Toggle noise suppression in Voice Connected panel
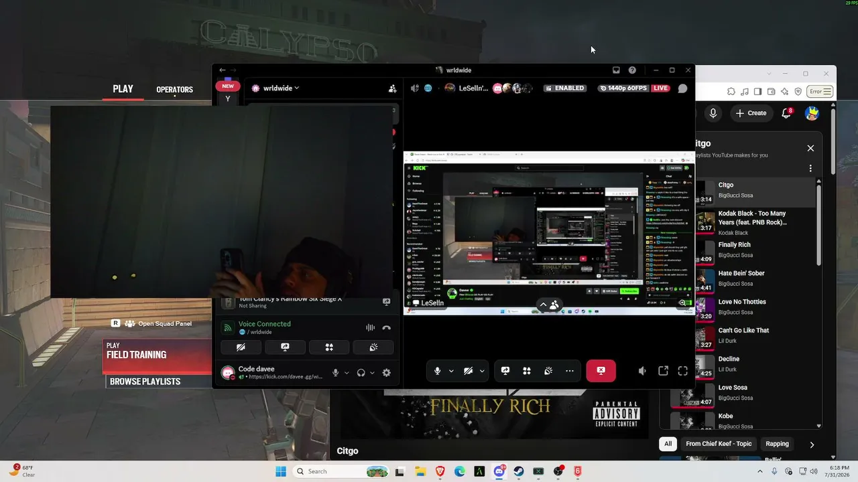The image size is (858, 482). 370,327
